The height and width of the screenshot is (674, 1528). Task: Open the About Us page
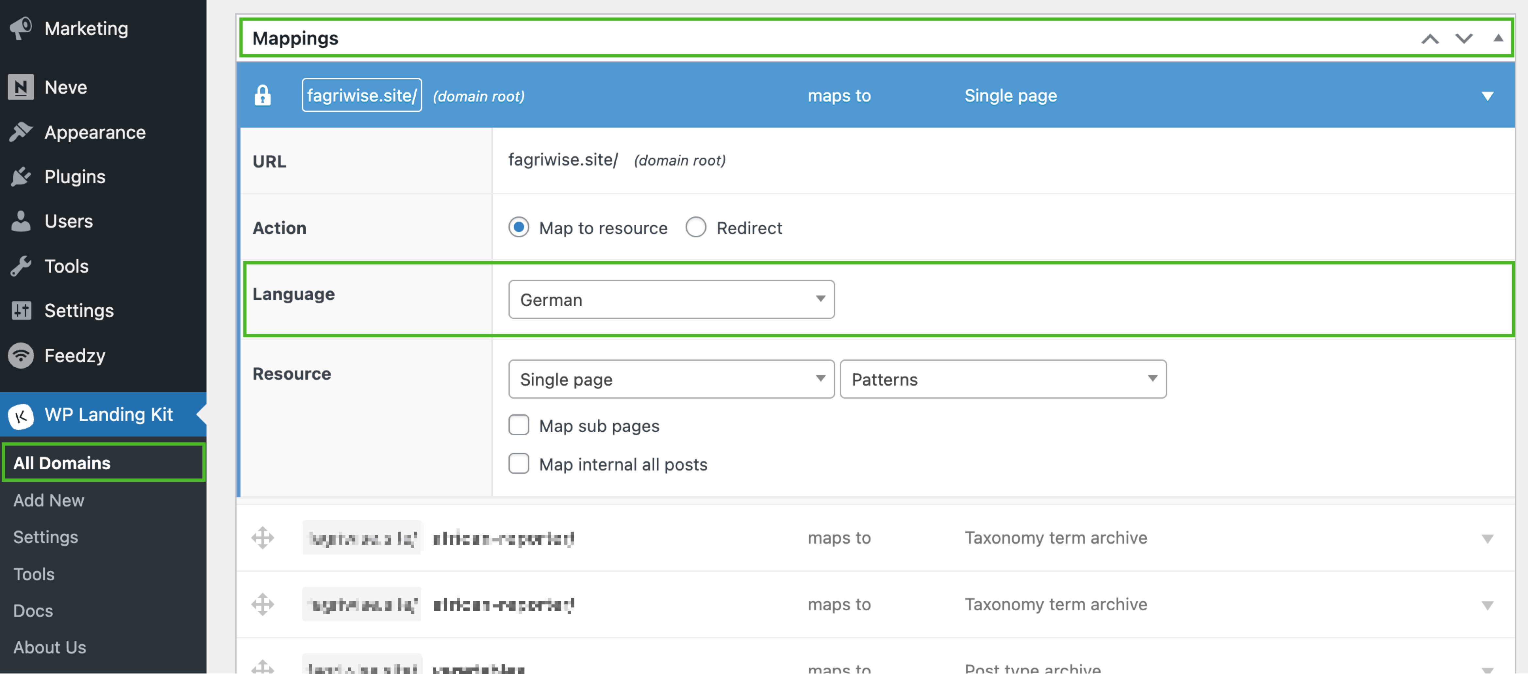[50, 647]
